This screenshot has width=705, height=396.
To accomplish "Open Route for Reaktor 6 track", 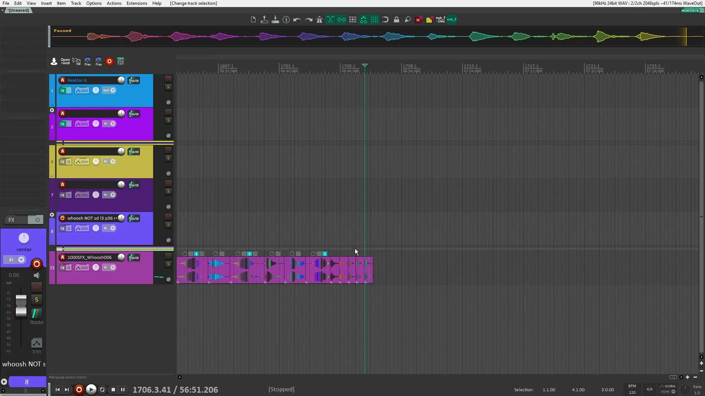I will click(134, 81).
